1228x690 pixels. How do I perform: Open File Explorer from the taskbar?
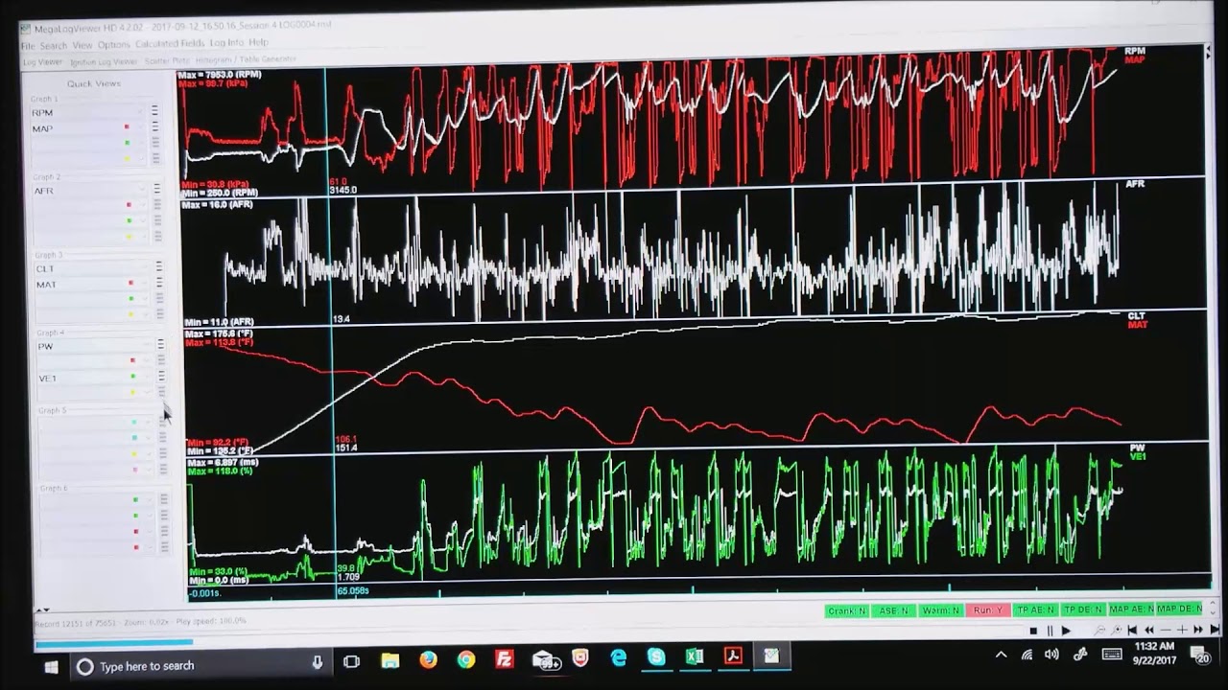pyautogui.click(x=390, y=660)
